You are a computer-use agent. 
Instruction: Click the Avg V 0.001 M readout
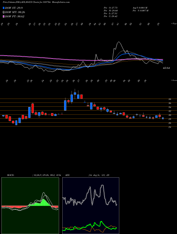140,8
